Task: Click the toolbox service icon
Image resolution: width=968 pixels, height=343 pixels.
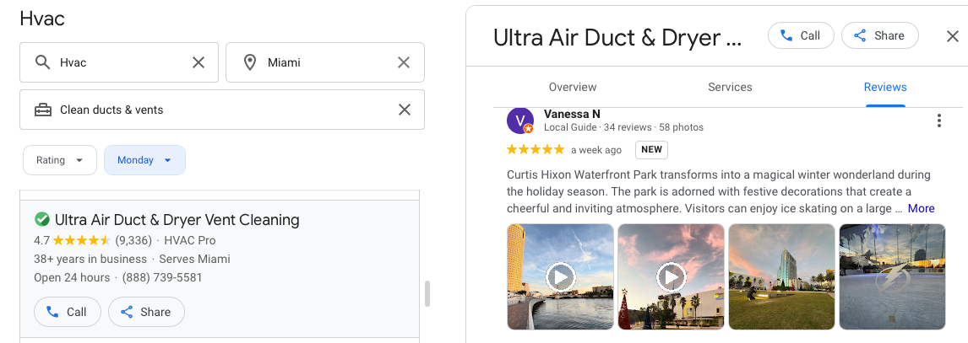Action: click(x=42, y=110)
